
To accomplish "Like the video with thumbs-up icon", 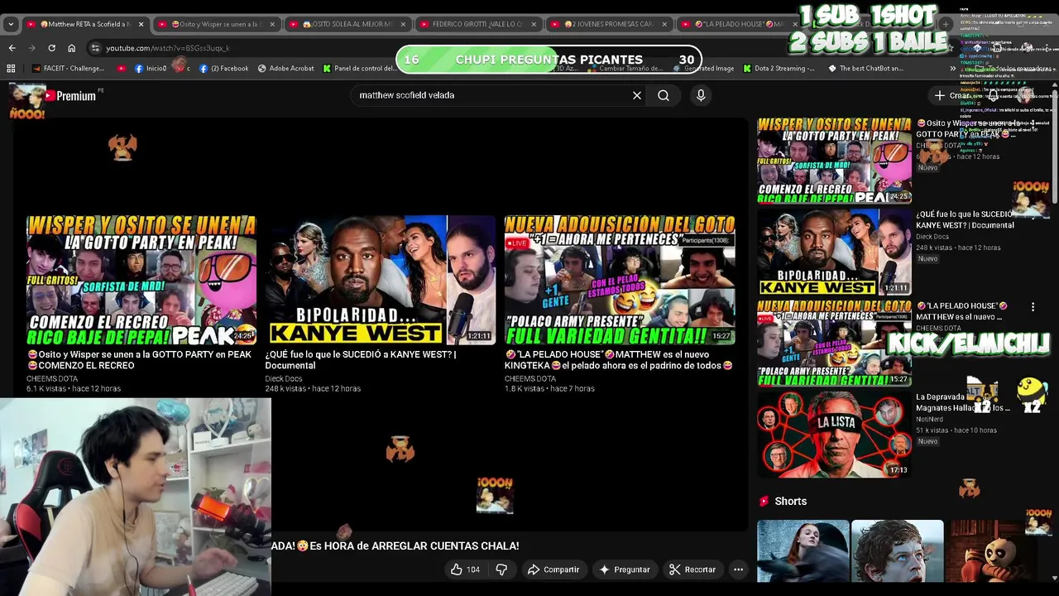I will [464, 570].
